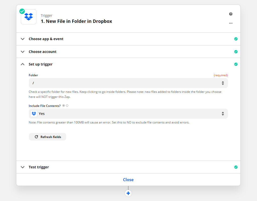Collapse the Set up trigger chevron
The image size is (257, 201).
(x=23, y=64)
